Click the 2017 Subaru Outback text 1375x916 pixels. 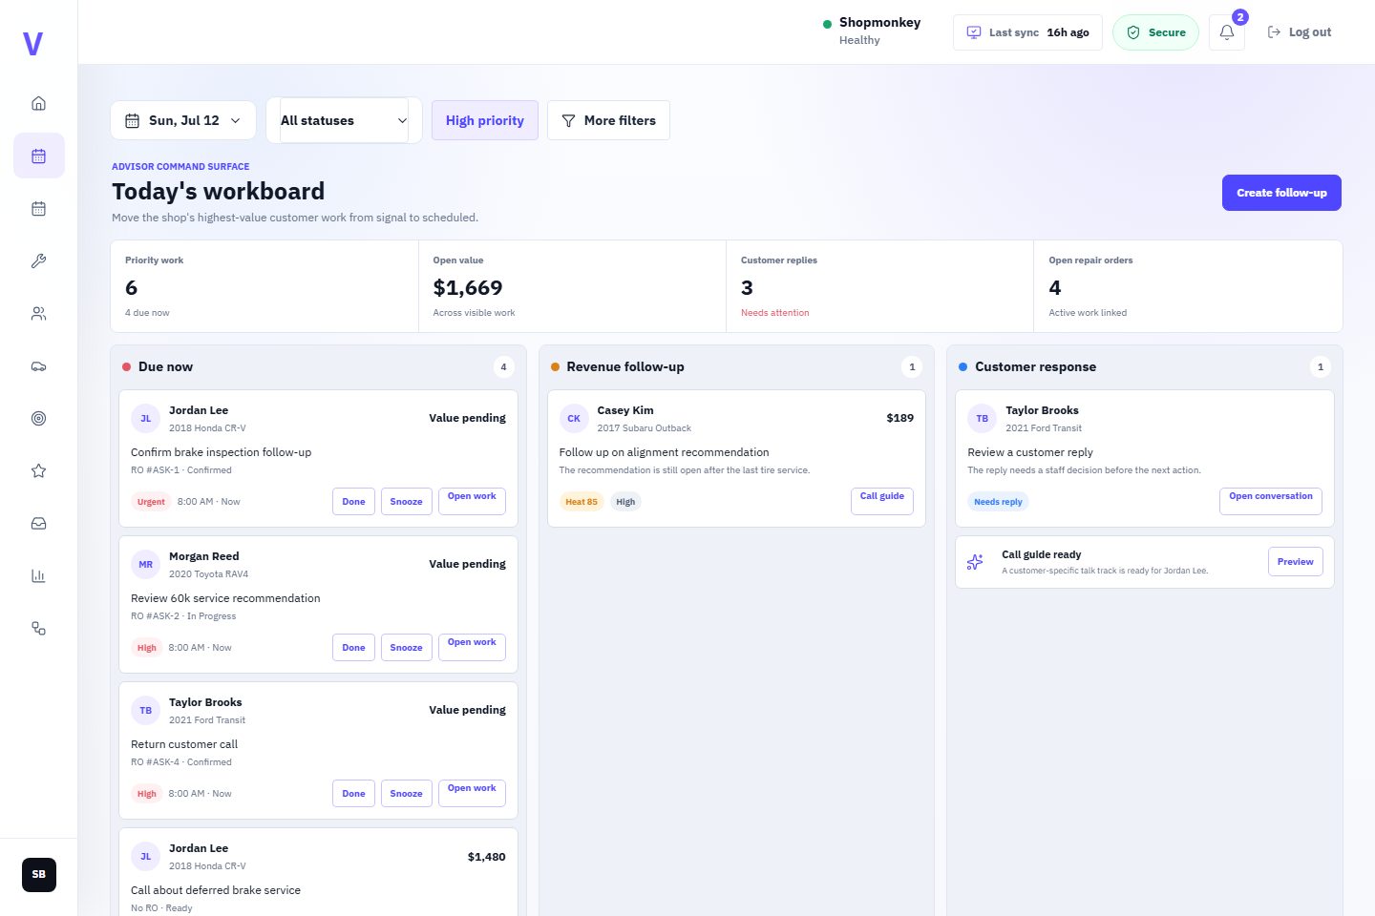644,428
